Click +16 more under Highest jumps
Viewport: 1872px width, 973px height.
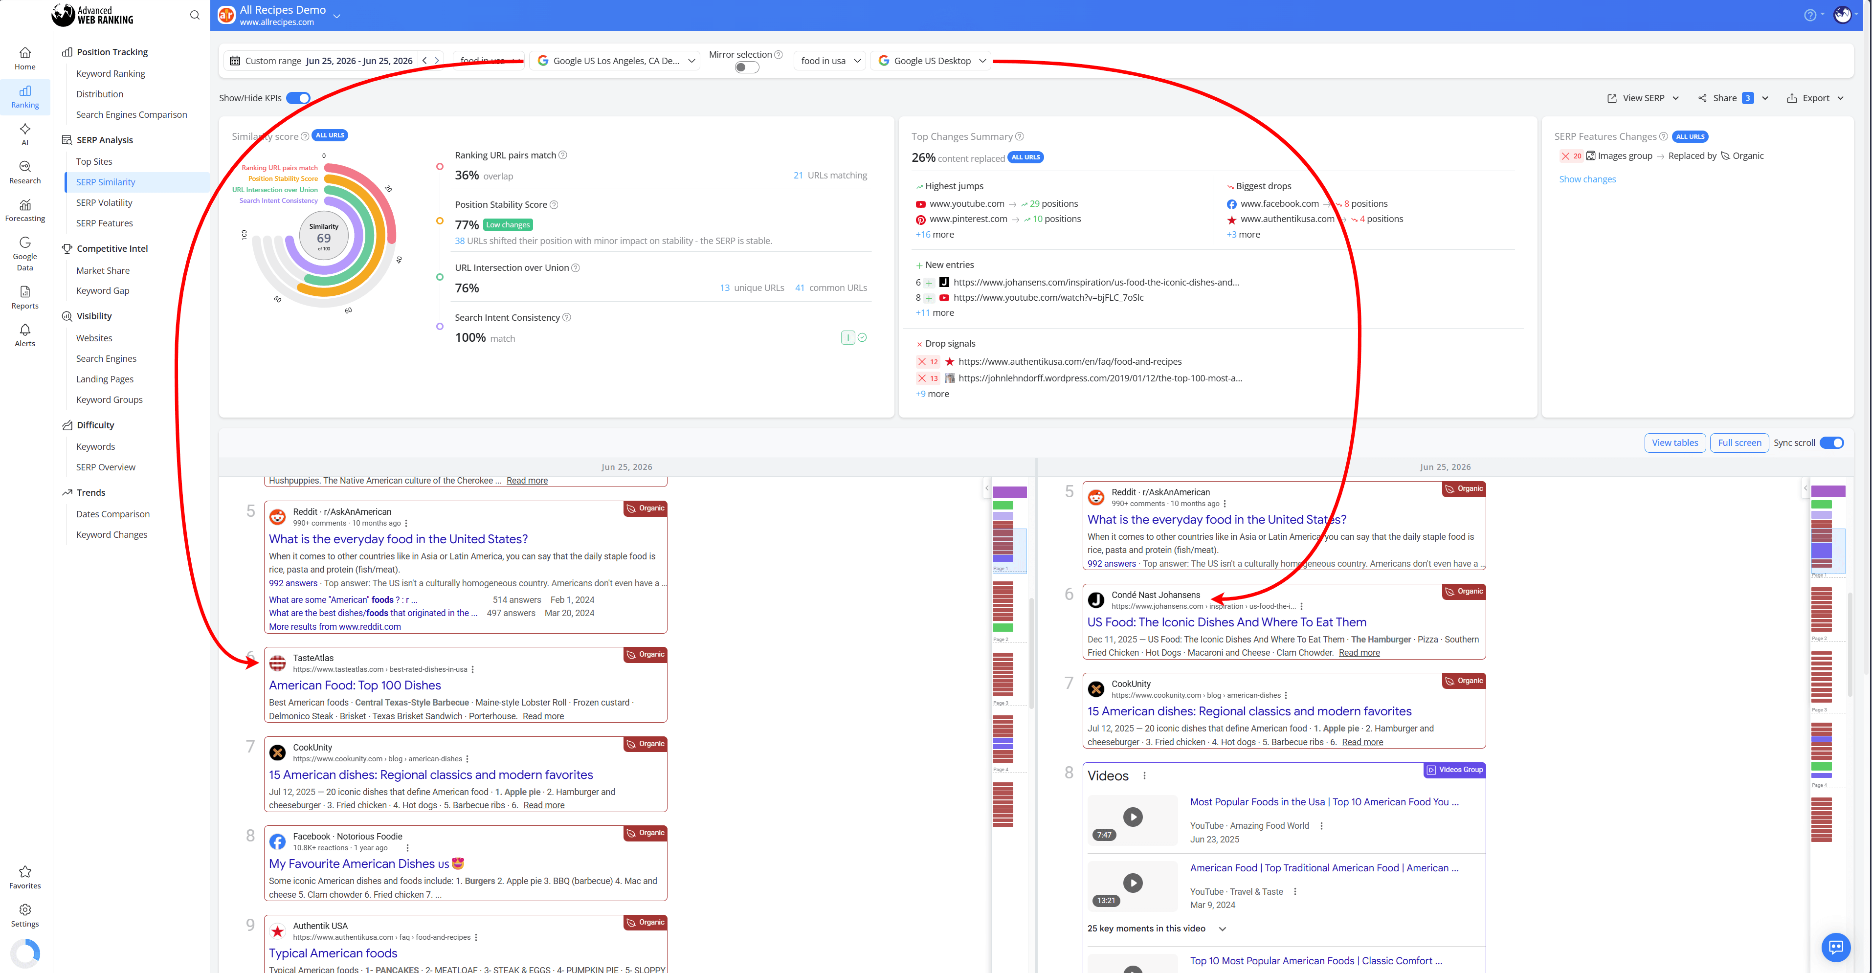point(935,235)
